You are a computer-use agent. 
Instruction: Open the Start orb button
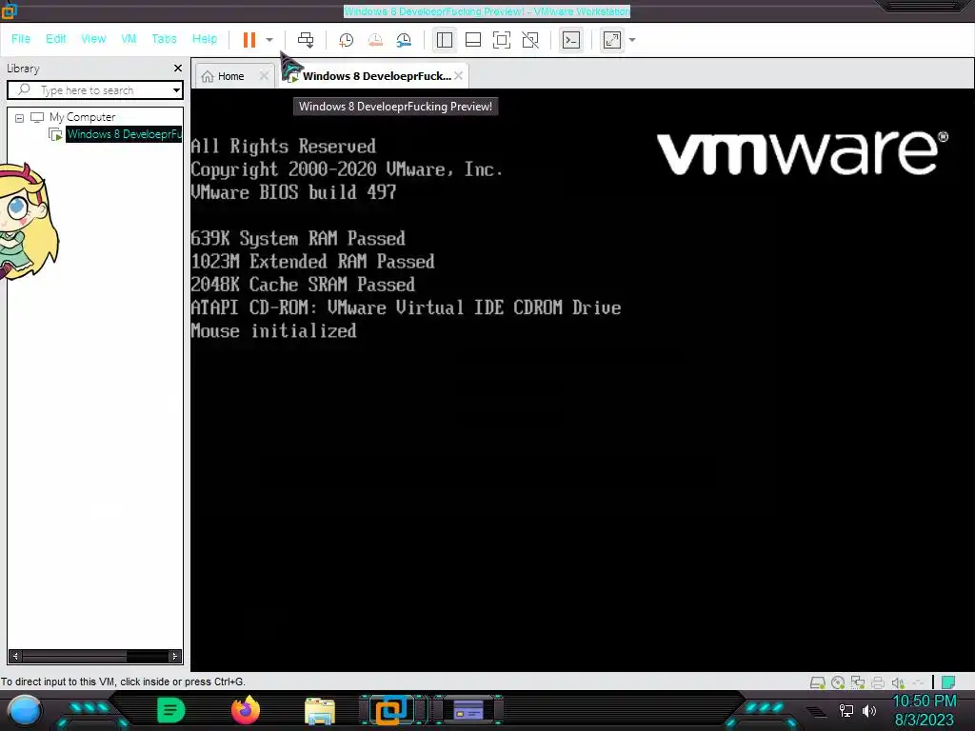(x=24, y=710)
